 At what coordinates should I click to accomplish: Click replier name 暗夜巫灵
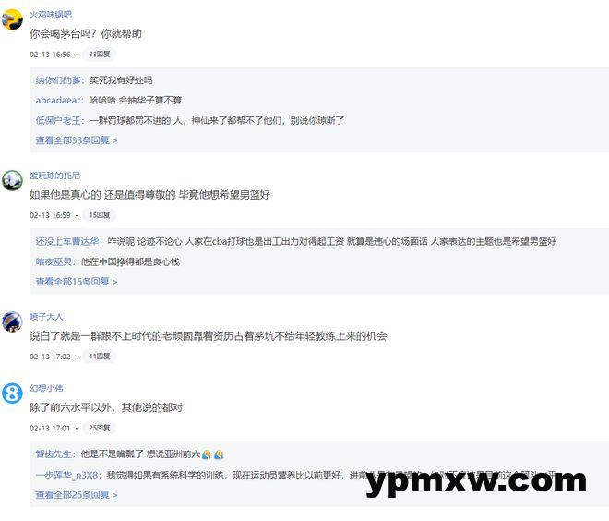[x=54, y=261]
